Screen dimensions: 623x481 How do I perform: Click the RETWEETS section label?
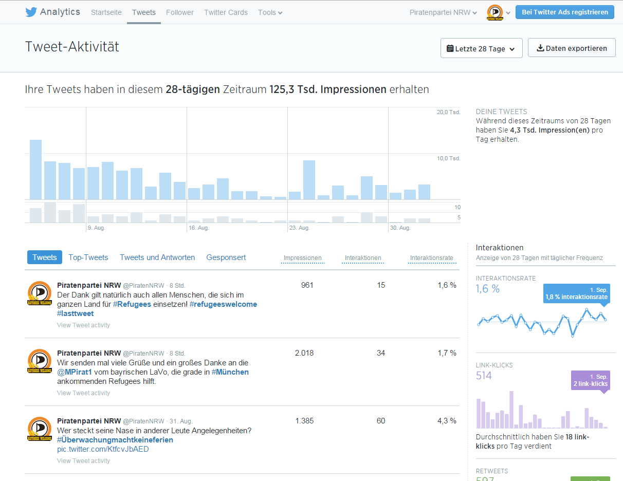(x=492, y=471)
